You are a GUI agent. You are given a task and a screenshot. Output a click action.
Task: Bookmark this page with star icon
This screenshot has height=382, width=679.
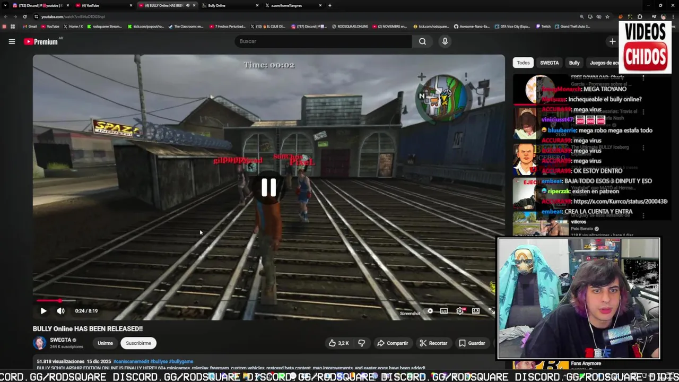(607, 16)
